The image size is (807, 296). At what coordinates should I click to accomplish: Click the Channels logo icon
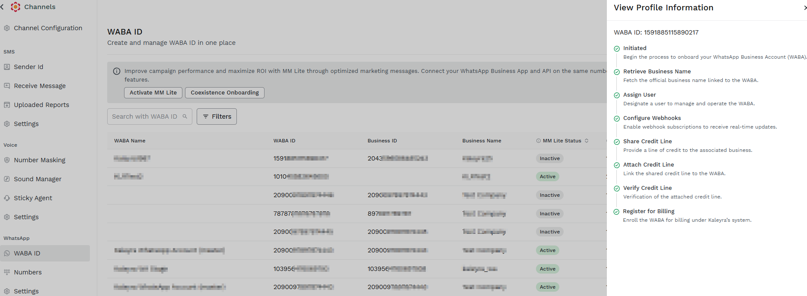[x=16, y=7]
